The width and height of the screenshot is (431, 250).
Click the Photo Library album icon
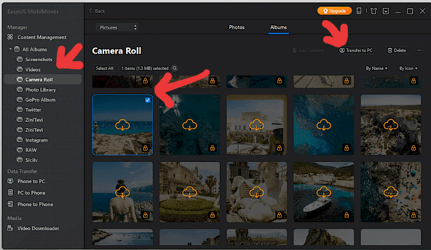coord(20,89)
